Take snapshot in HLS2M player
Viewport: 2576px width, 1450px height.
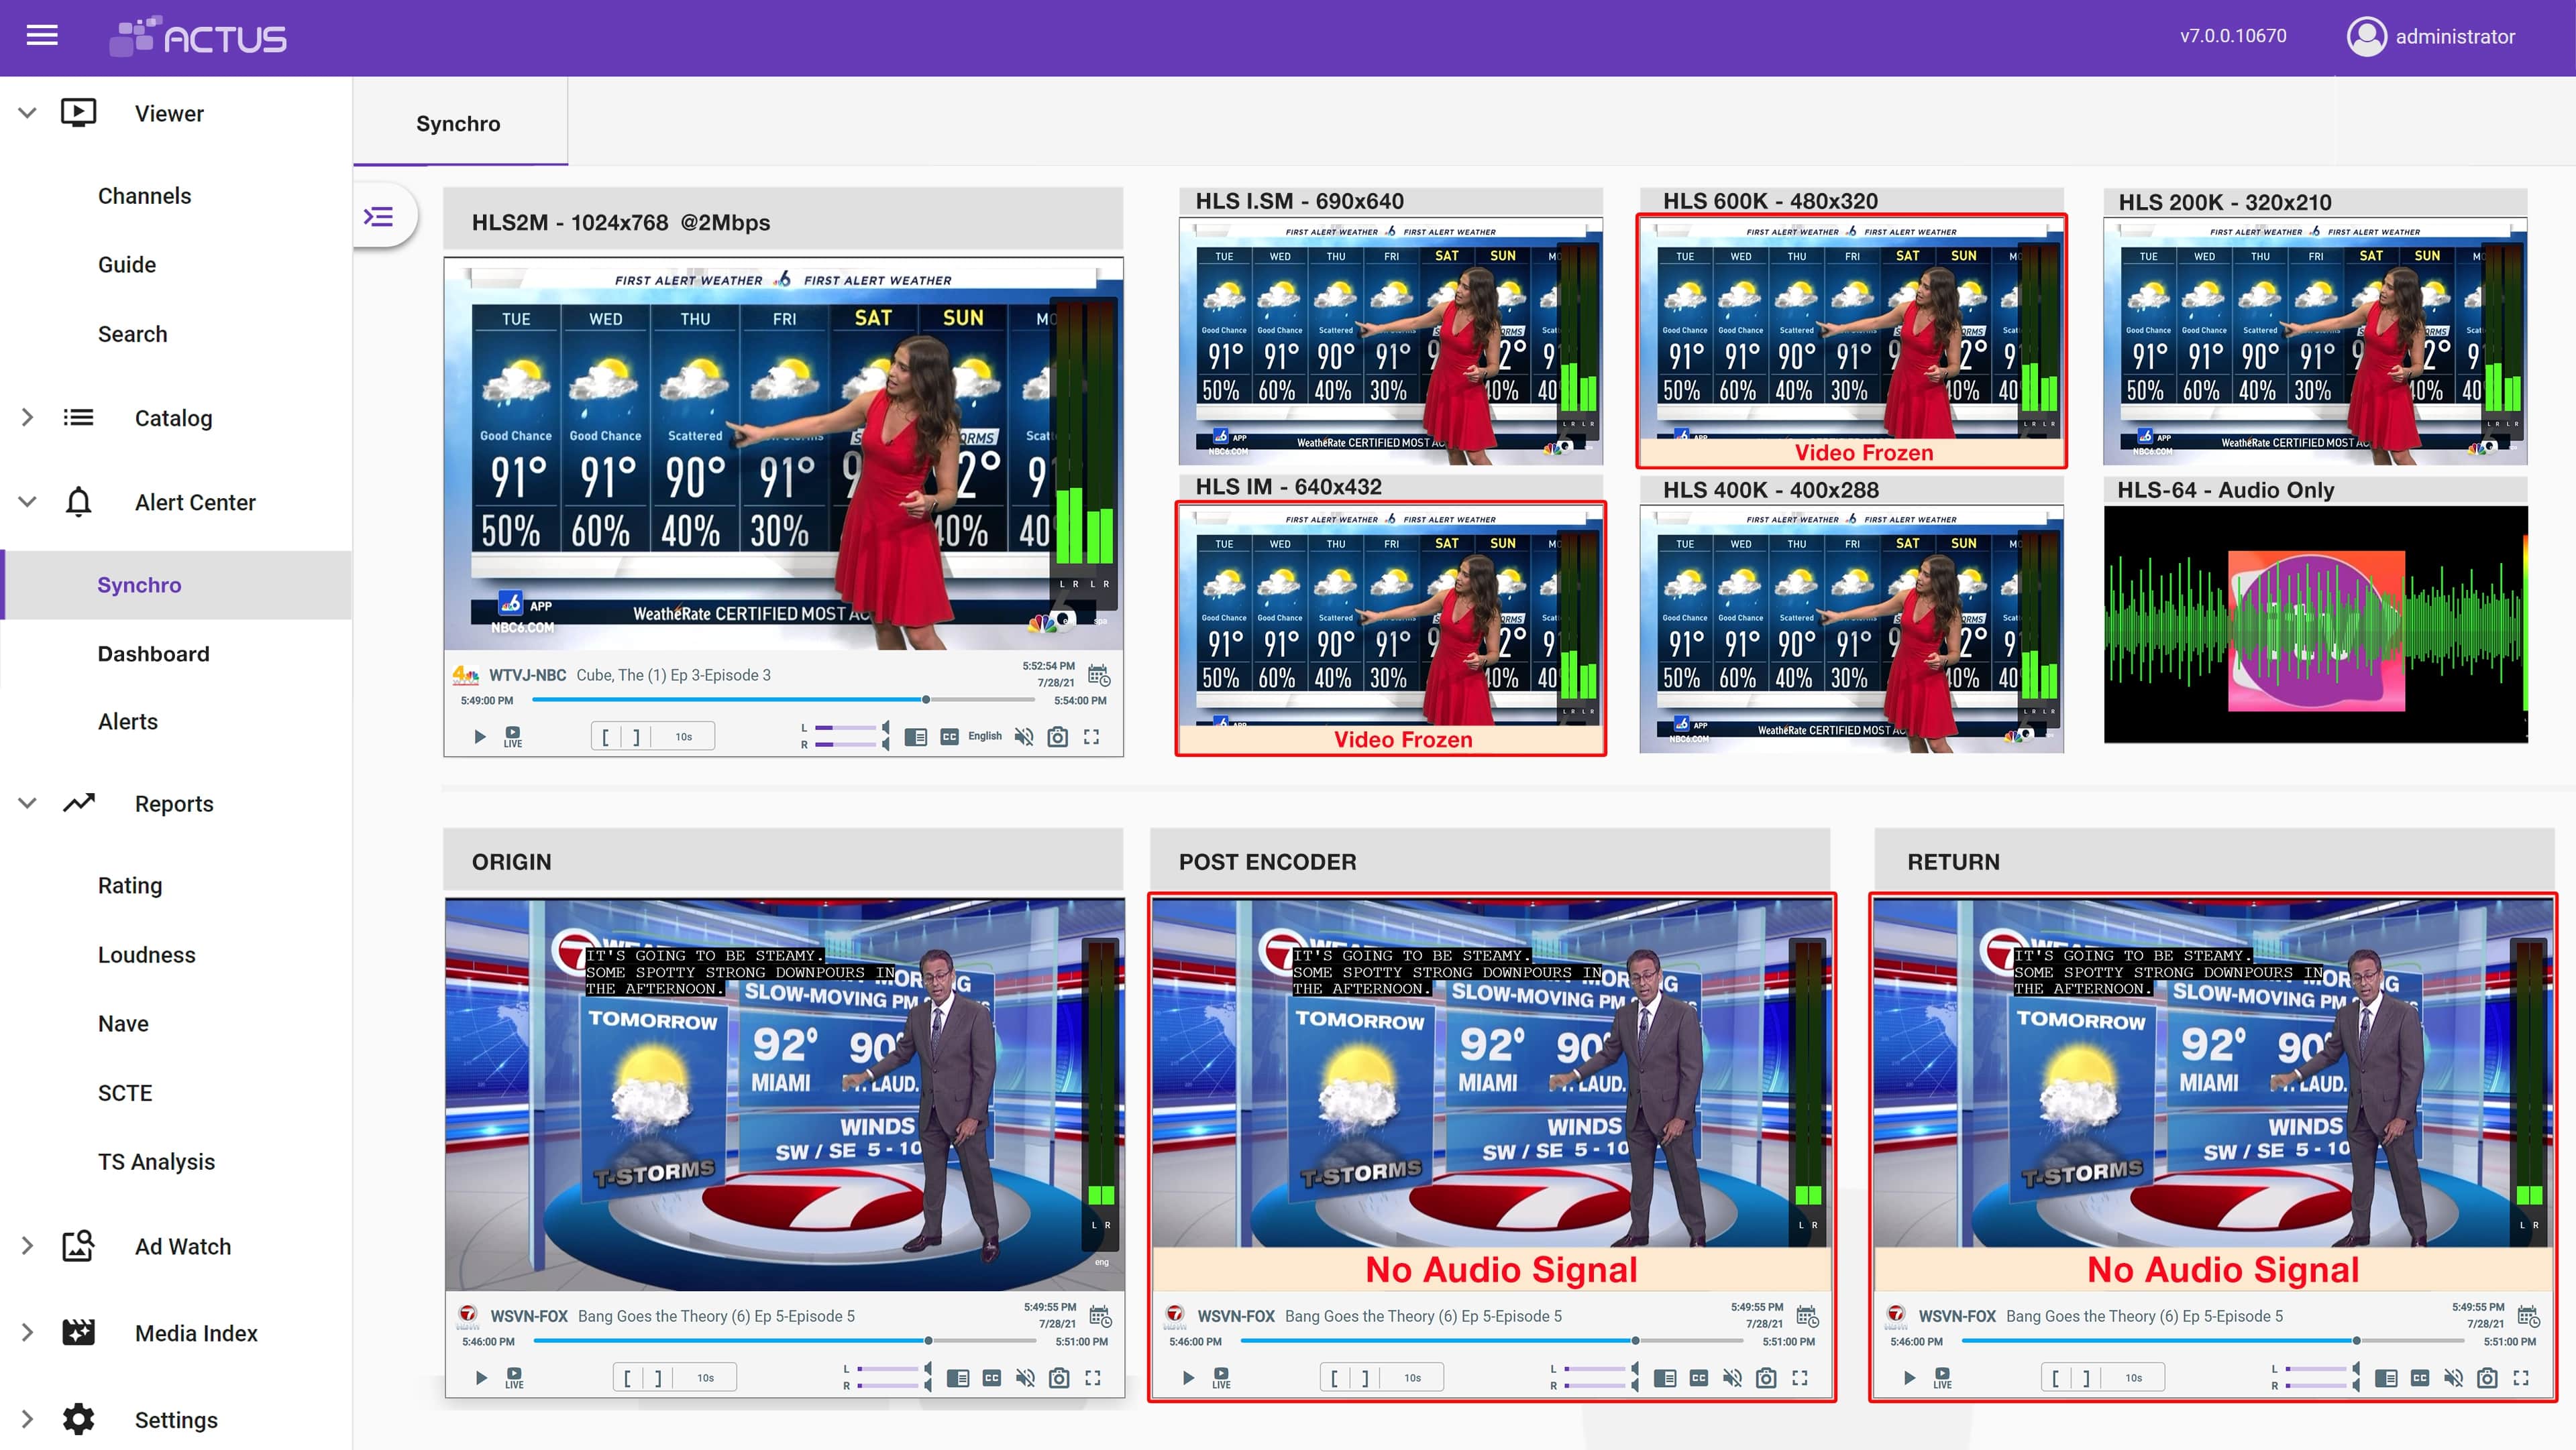tap(1057, 737)
